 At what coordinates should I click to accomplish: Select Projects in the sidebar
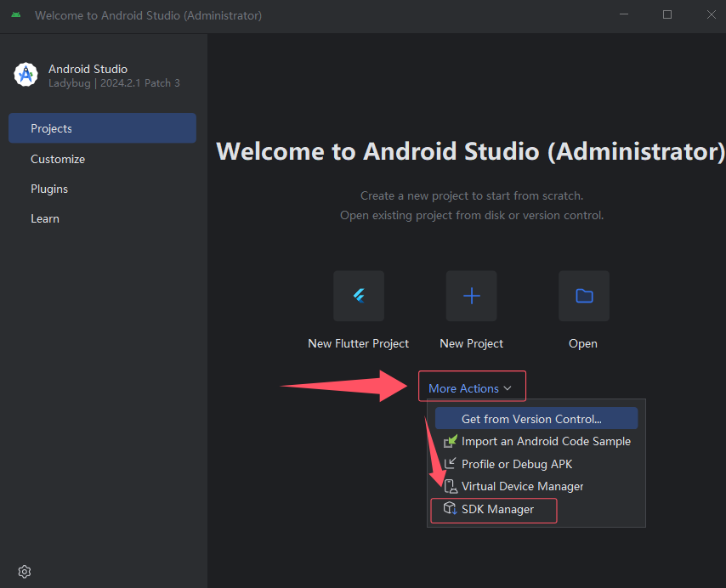click(x=51, y=128)
